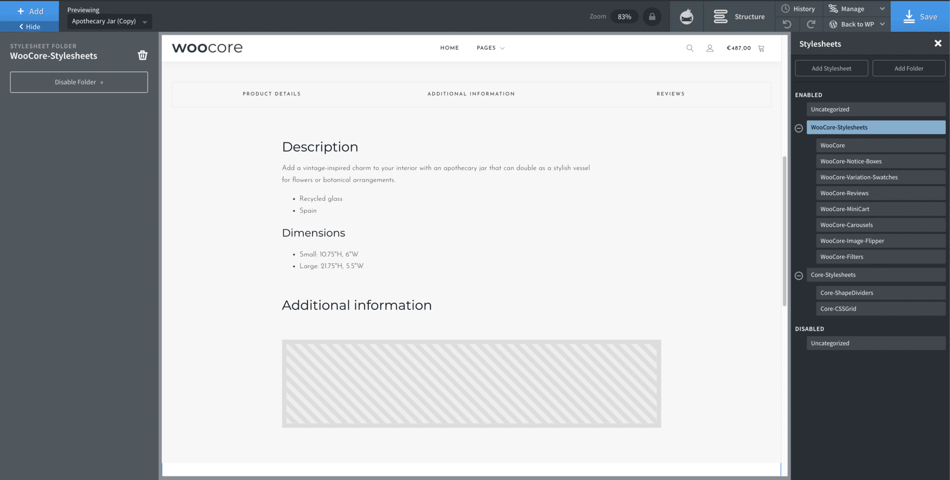Image resolution: width=950 pixels, height=480 pixels.
Task: Open the Pages menu in preview navigation
Action: click(x=490, y=48)
